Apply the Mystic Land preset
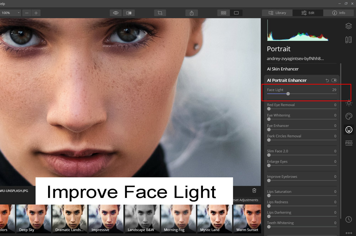 pyautogui.click(x=215, y=219)
